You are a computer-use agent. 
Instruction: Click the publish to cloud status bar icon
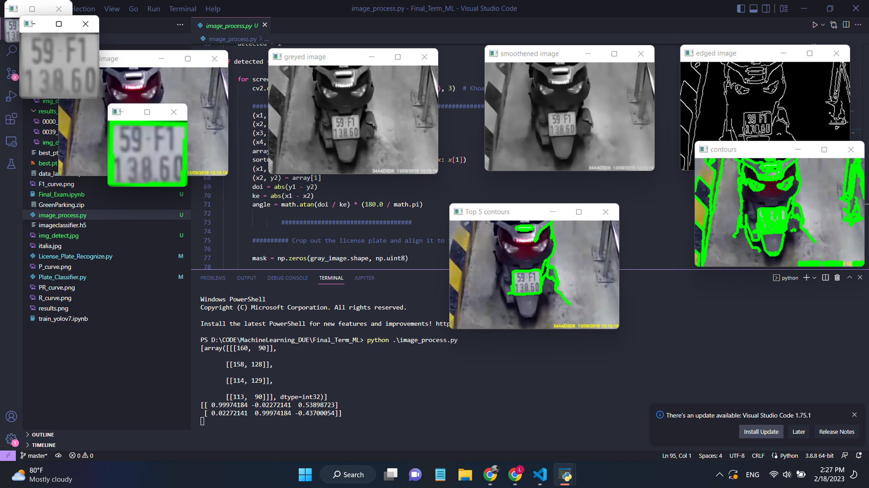click(58, 455)
